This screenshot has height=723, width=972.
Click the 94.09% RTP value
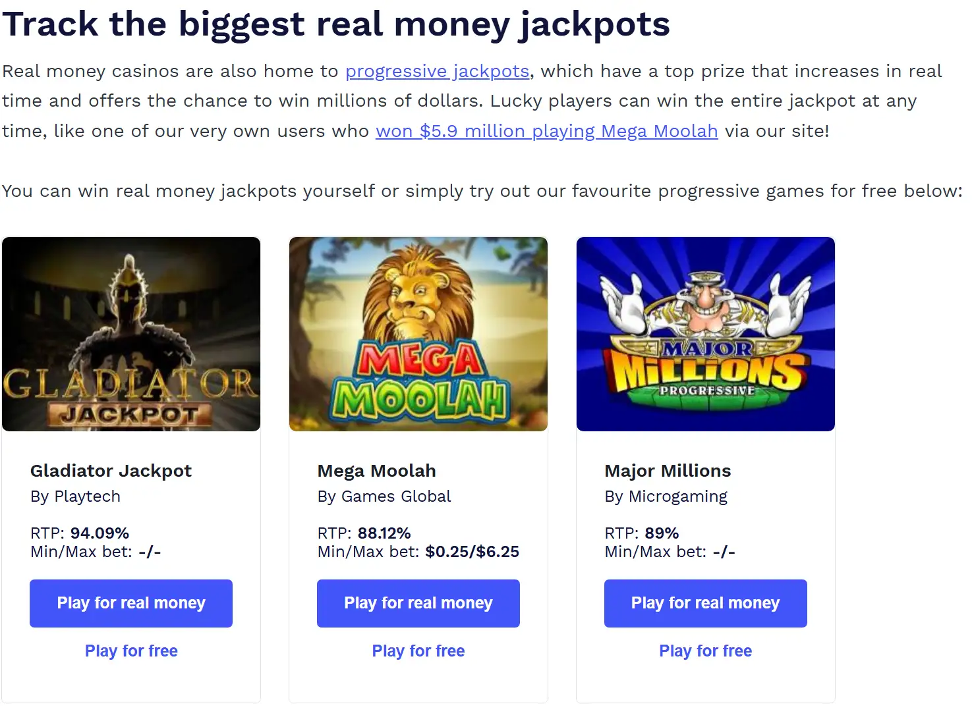tap(100, 533)
